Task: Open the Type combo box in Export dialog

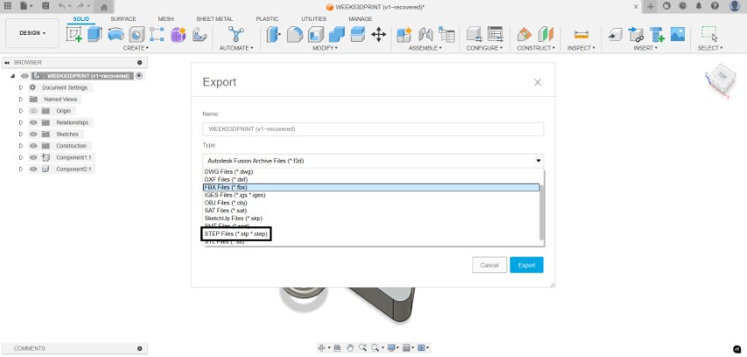Action: [x=373, y=161]
